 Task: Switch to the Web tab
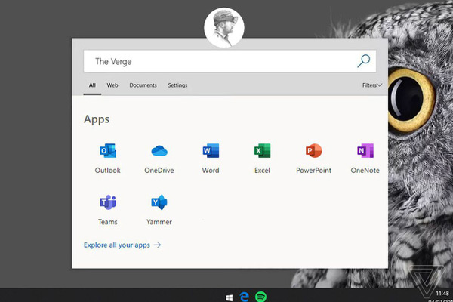pyautogui.click(x=112, y=85)
